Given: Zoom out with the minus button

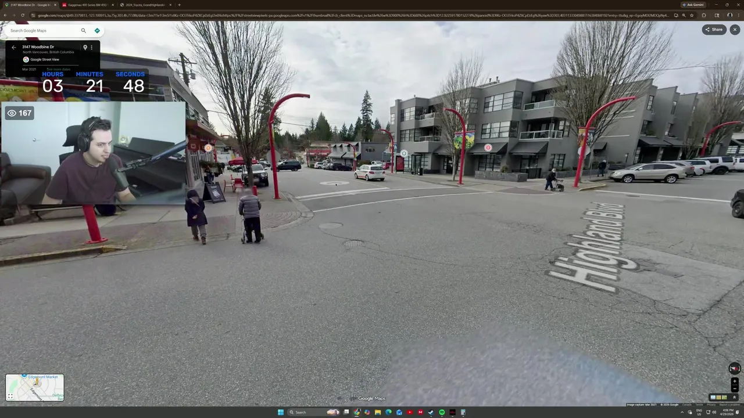Looking at the screenshot, I should pos(735,388).
